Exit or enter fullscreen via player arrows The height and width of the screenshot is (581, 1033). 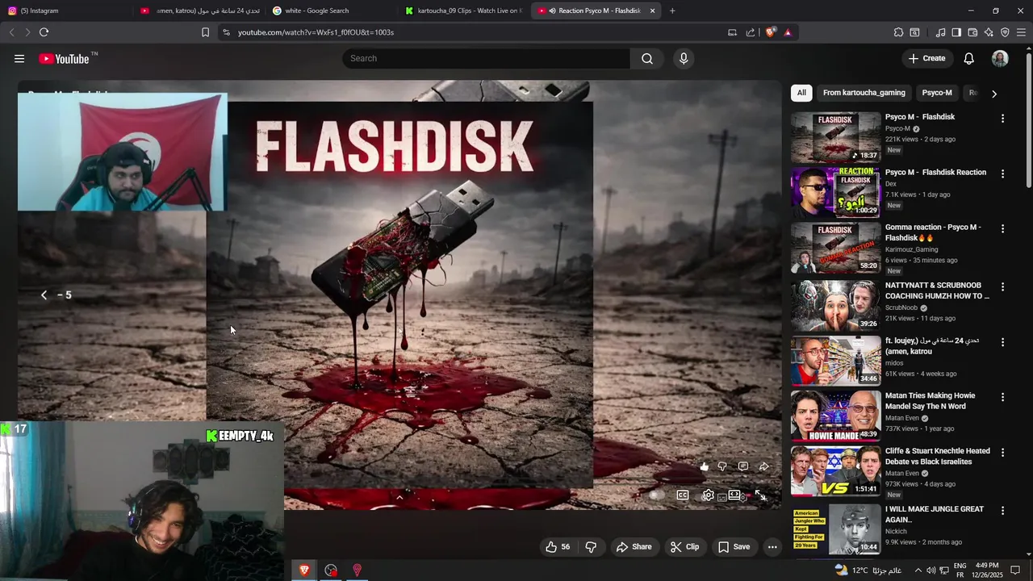pos(760,495)
